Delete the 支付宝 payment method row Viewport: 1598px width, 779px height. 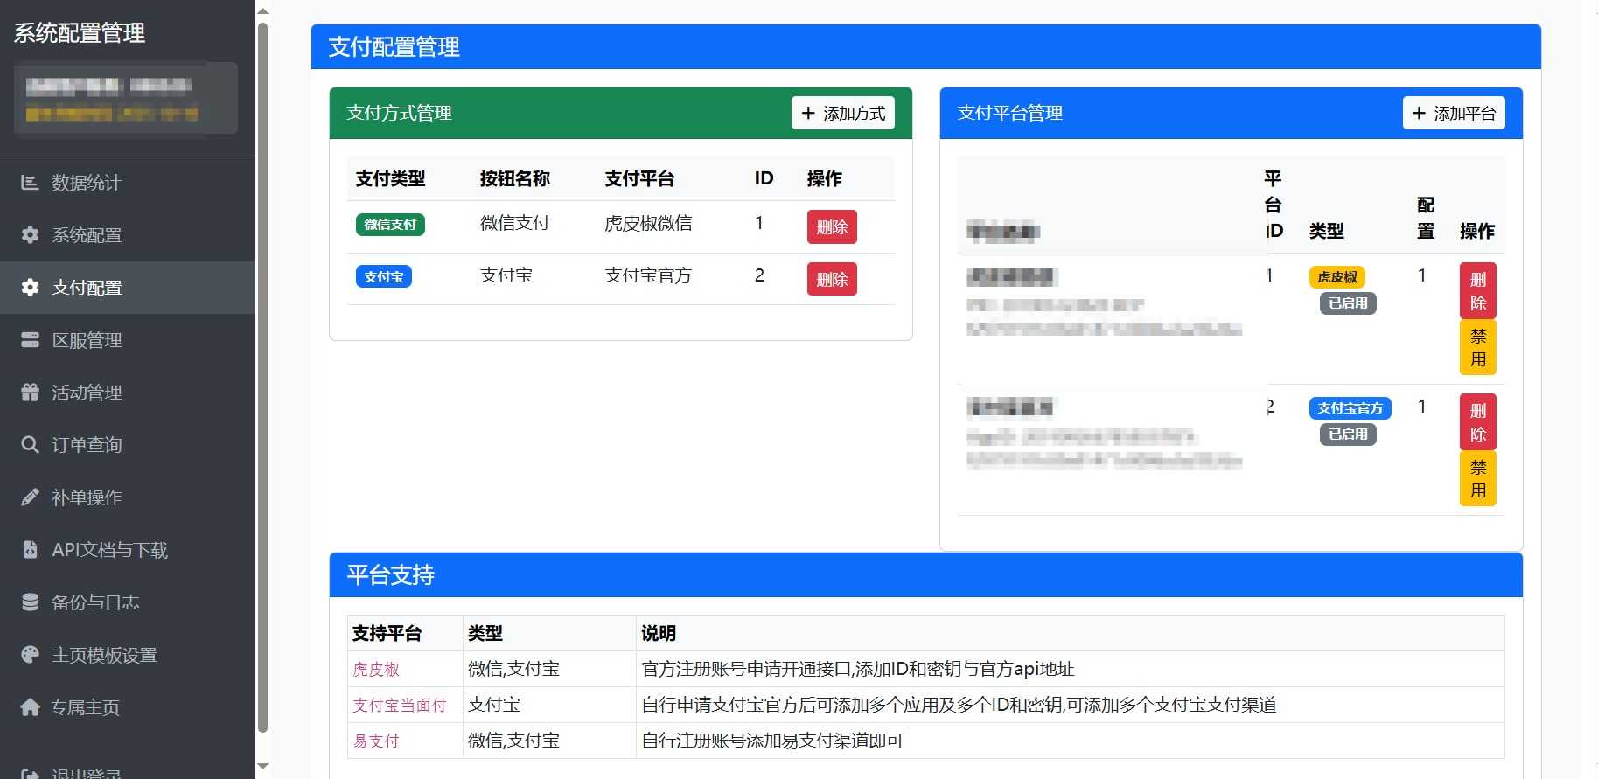click(x=831, y=280)
